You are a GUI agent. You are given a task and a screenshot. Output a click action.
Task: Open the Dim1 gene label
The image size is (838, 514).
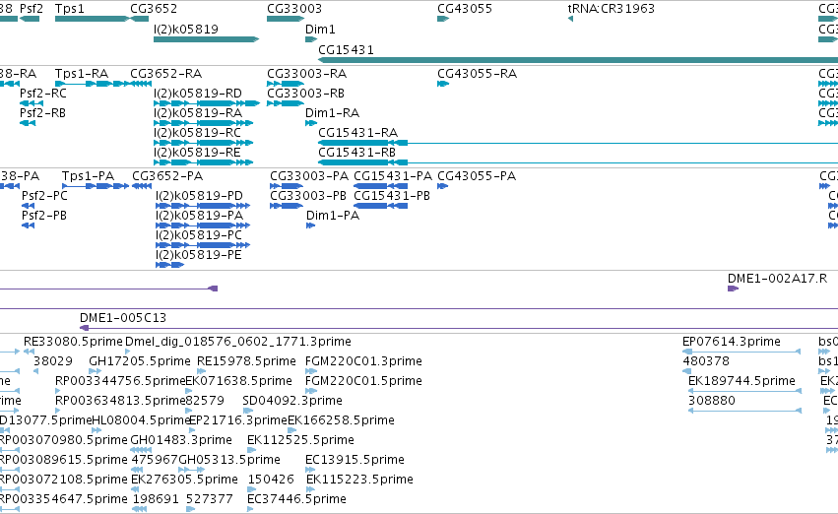click(320, 30)
